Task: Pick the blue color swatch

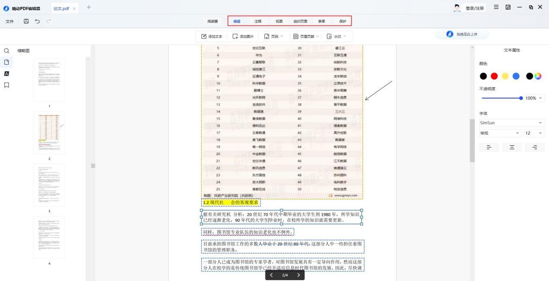Action: (516, 76)
